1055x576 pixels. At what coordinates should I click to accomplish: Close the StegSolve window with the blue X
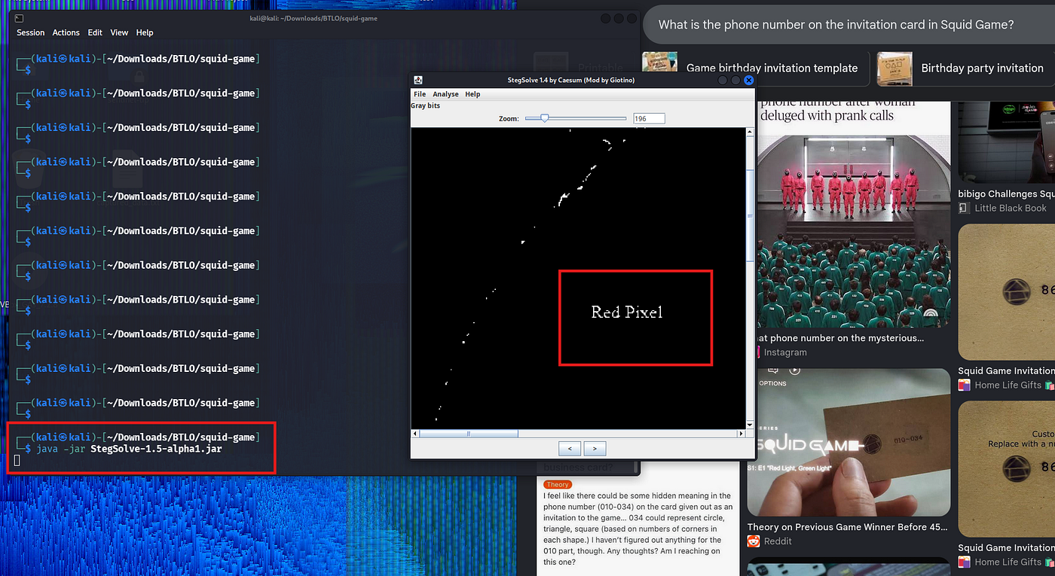[748, 81]
